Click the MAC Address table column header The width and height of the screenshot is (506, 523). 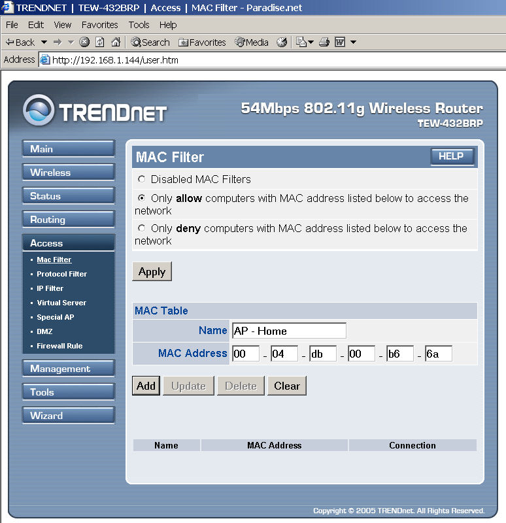274,445
